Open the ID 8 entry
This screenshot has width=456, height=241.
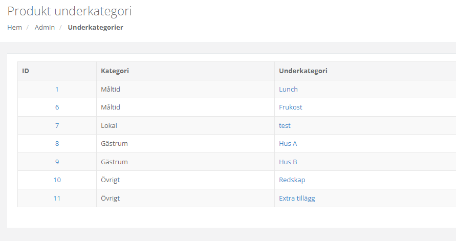point(57,144)
